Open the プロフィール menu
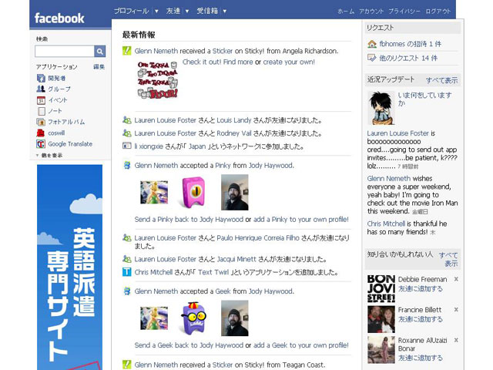The height and width of the screenshot is (370, 493). click(x=132, y=11)
